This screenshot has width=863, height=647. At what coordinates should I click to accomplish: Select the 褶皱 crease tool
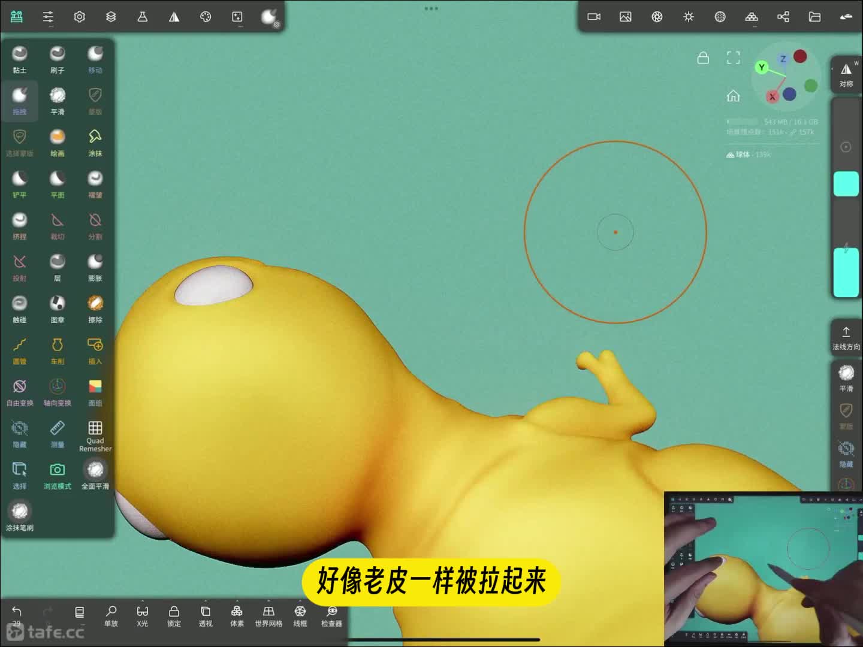click(95, 184)
